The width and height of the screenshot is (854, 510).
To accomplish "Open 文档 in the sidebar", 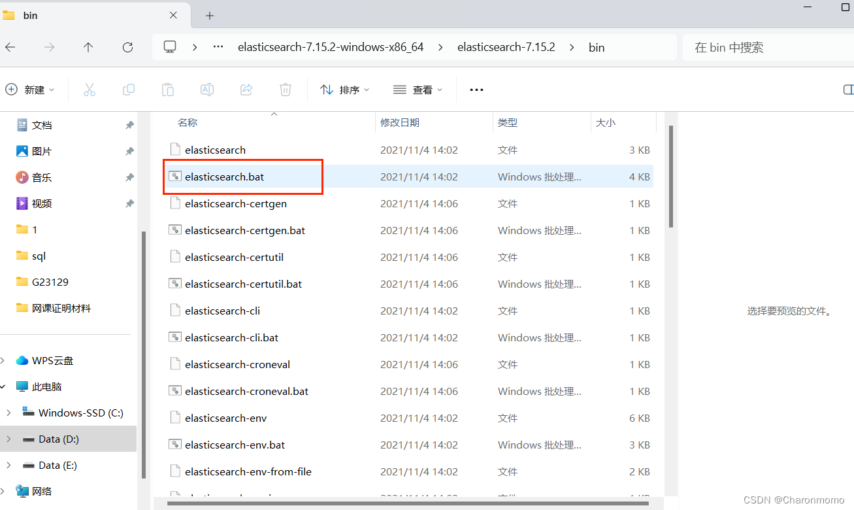I will pyautogui.click(x=42, y=125).
